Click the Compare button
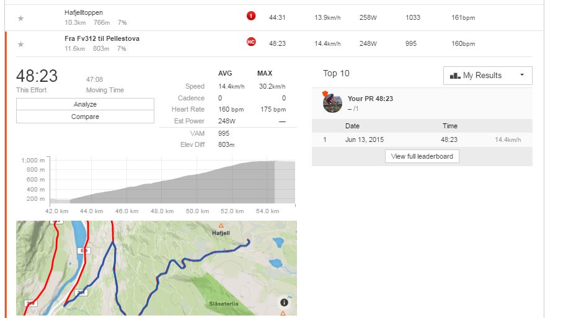Image resolution: width=571 pixels, height=318 pixels. pyautogui.click(x=85, y=117)
